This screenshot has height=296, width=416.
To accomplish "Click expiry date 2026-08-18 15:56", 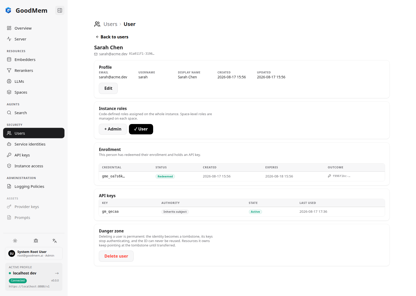I will [x=279, y=176].
